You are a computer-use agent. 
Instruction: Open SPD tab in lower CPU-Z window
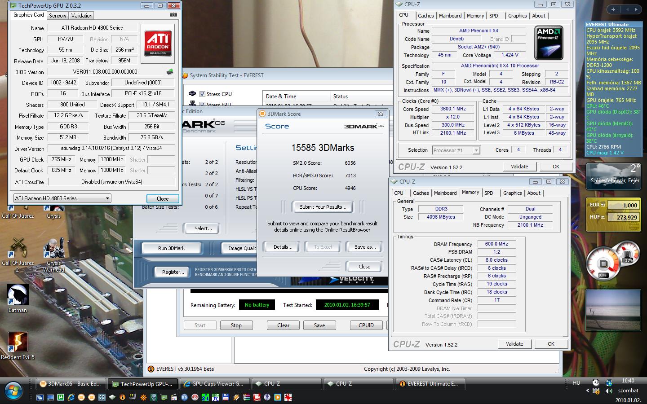[x=489, y=193]
